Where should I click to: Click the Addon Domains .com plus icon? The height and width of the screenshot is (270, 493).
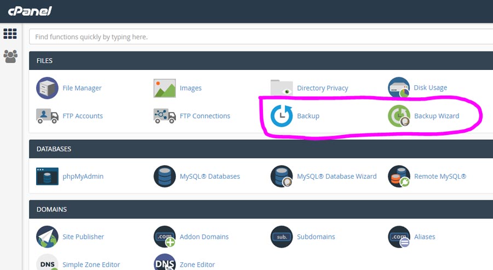point(164,237)
